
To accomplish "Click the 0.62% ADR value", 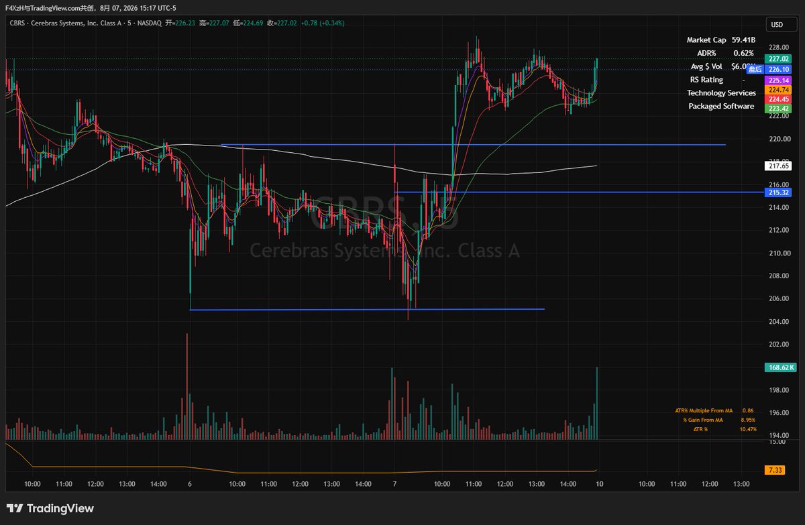I will (x=743, y=53).
